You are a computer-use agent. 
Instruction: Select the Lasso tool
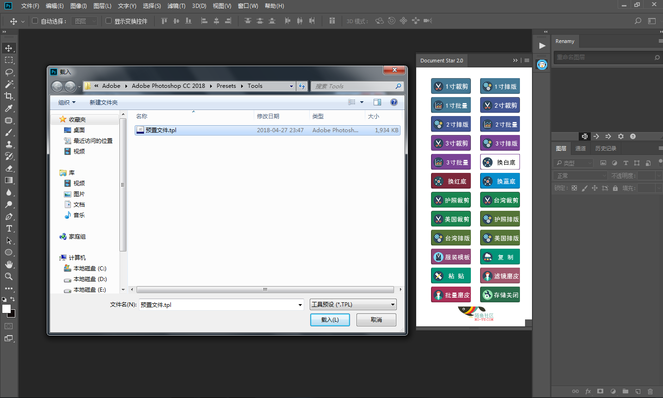9,72
